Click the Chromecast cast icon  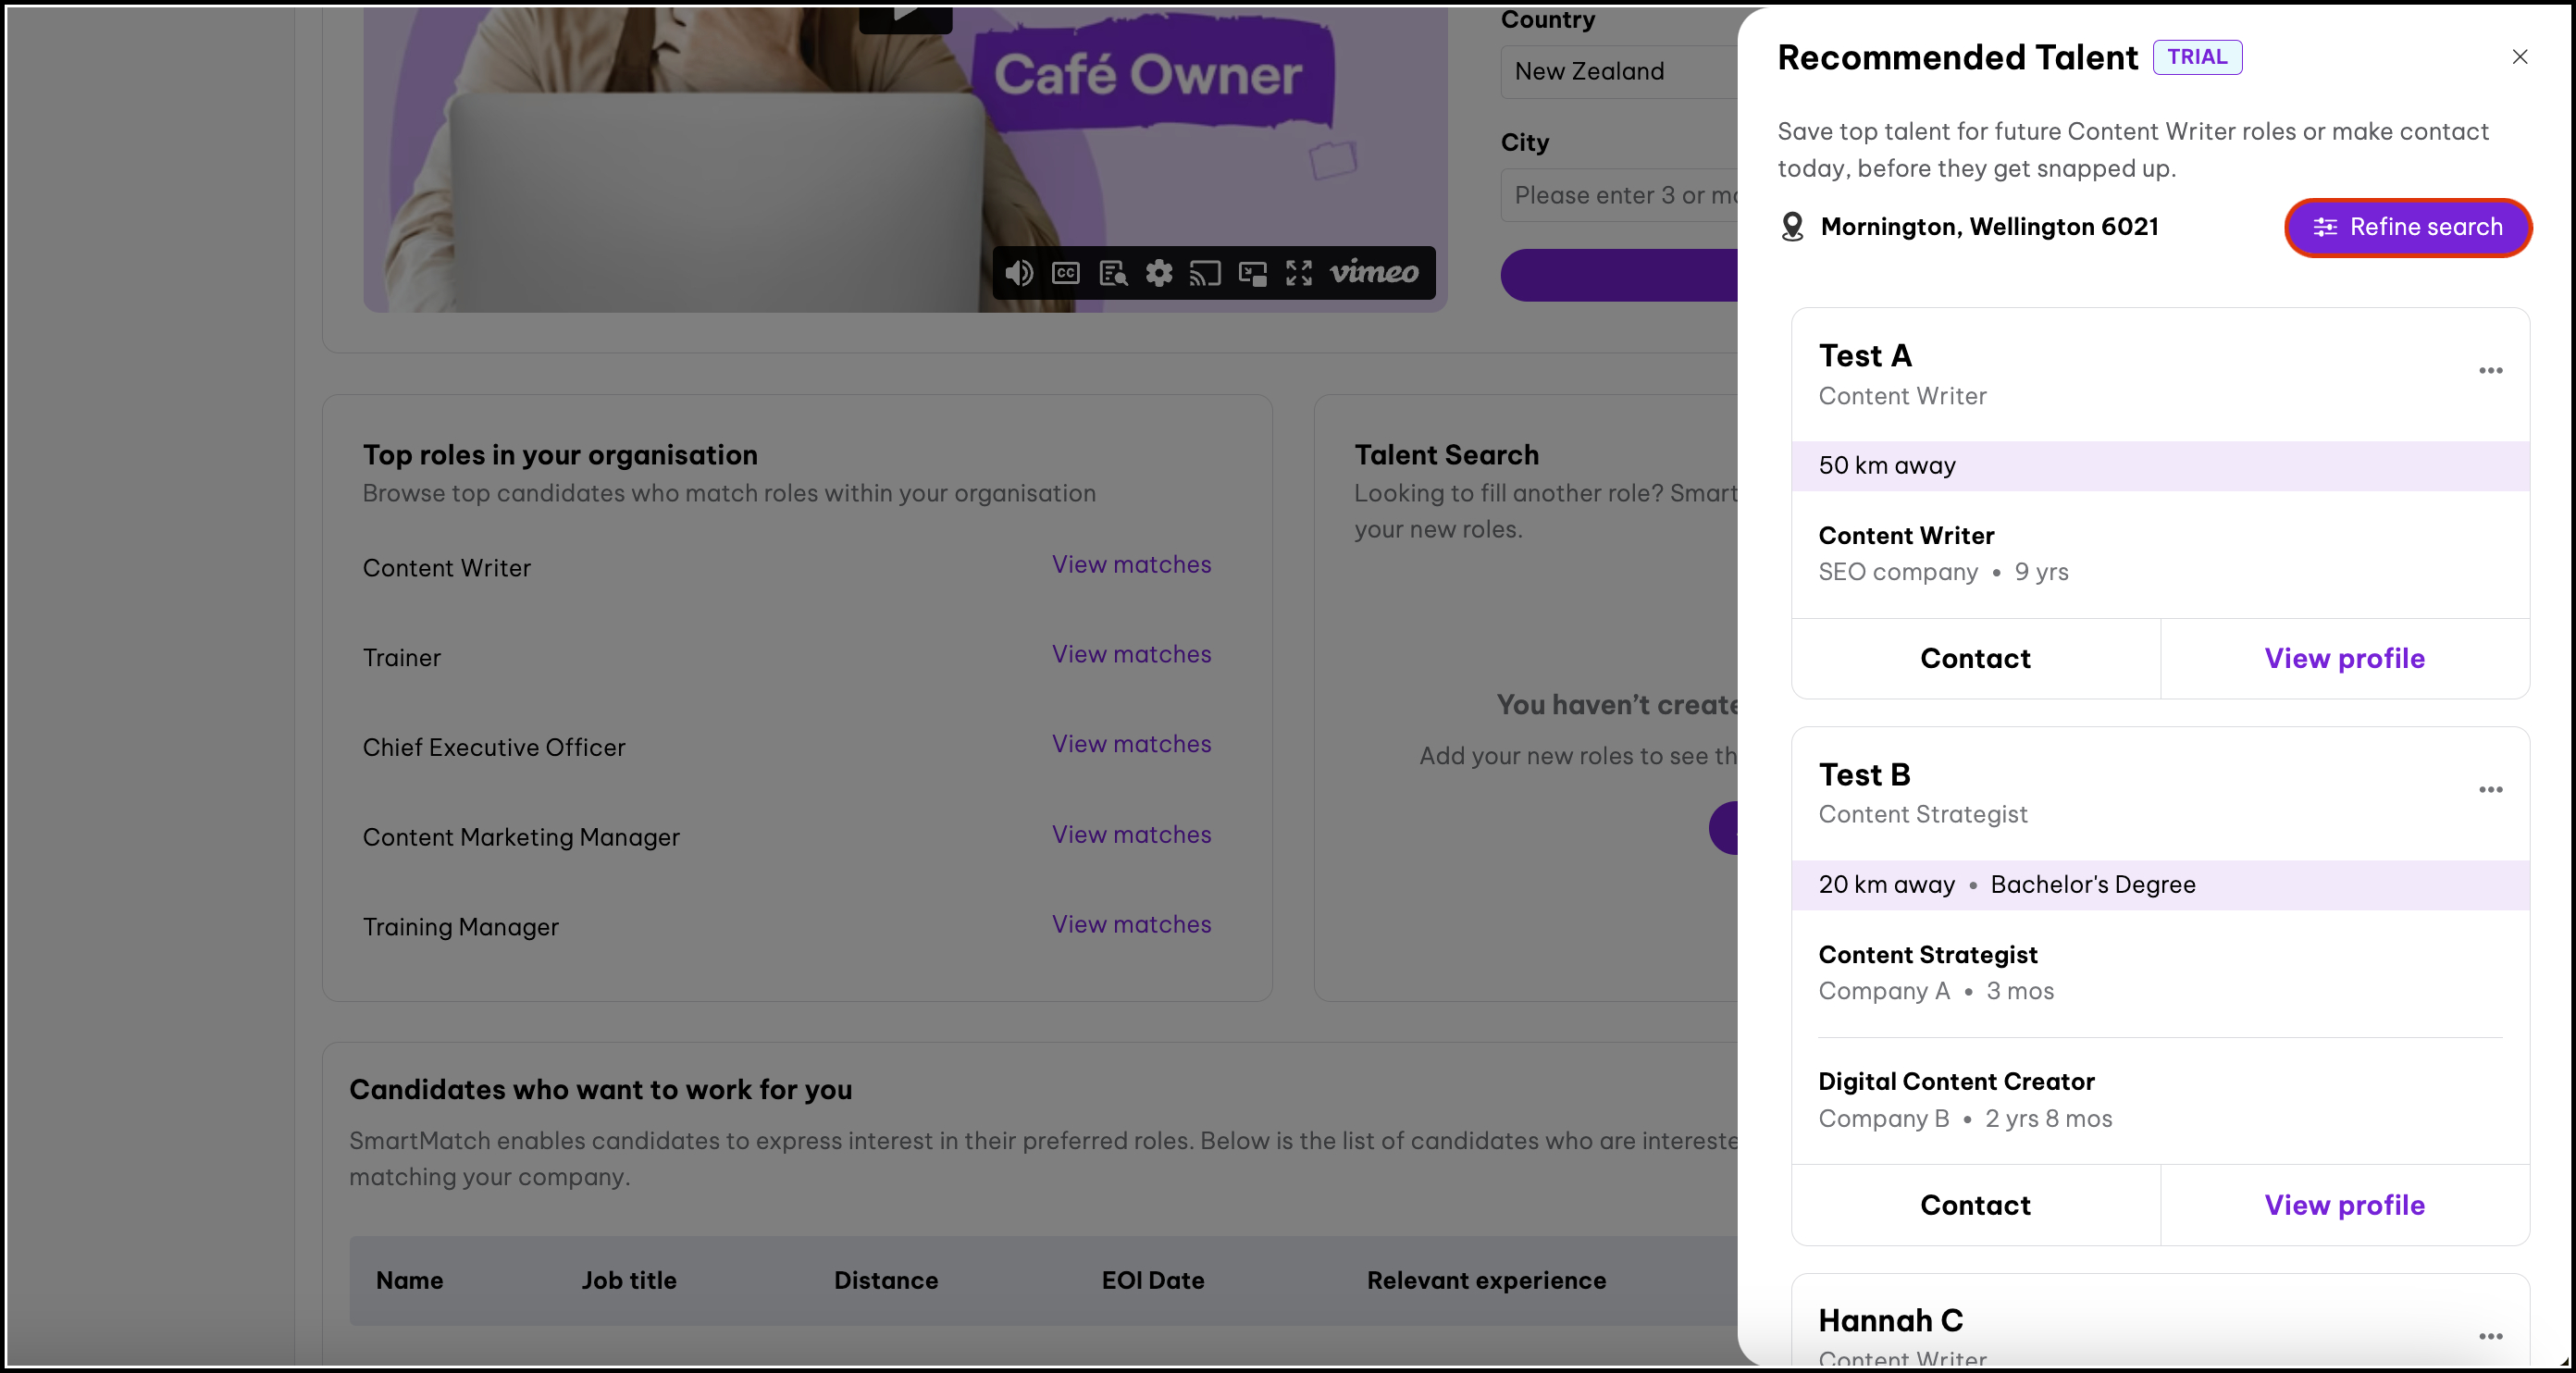[1205, 273]
